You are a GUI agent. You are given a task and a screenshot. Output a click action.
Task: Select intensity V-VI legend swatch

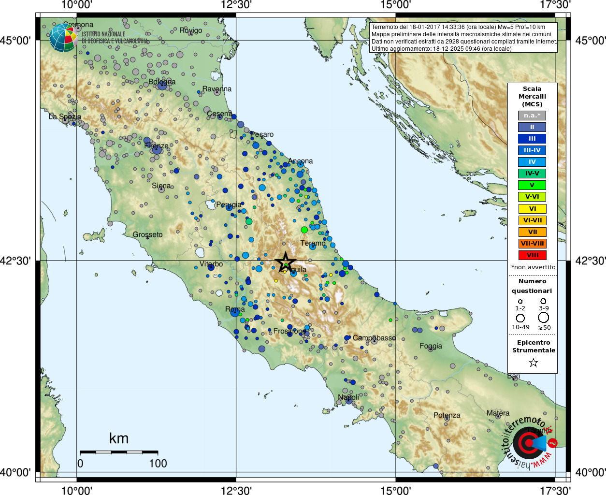click(x=532, y=197)
